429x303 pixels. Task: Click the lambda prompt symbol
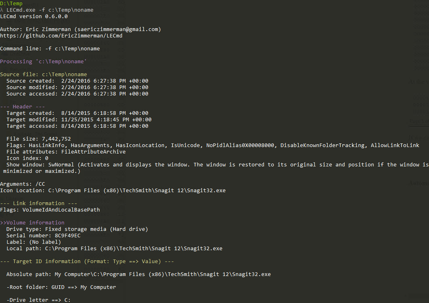[x=2, y=10]
